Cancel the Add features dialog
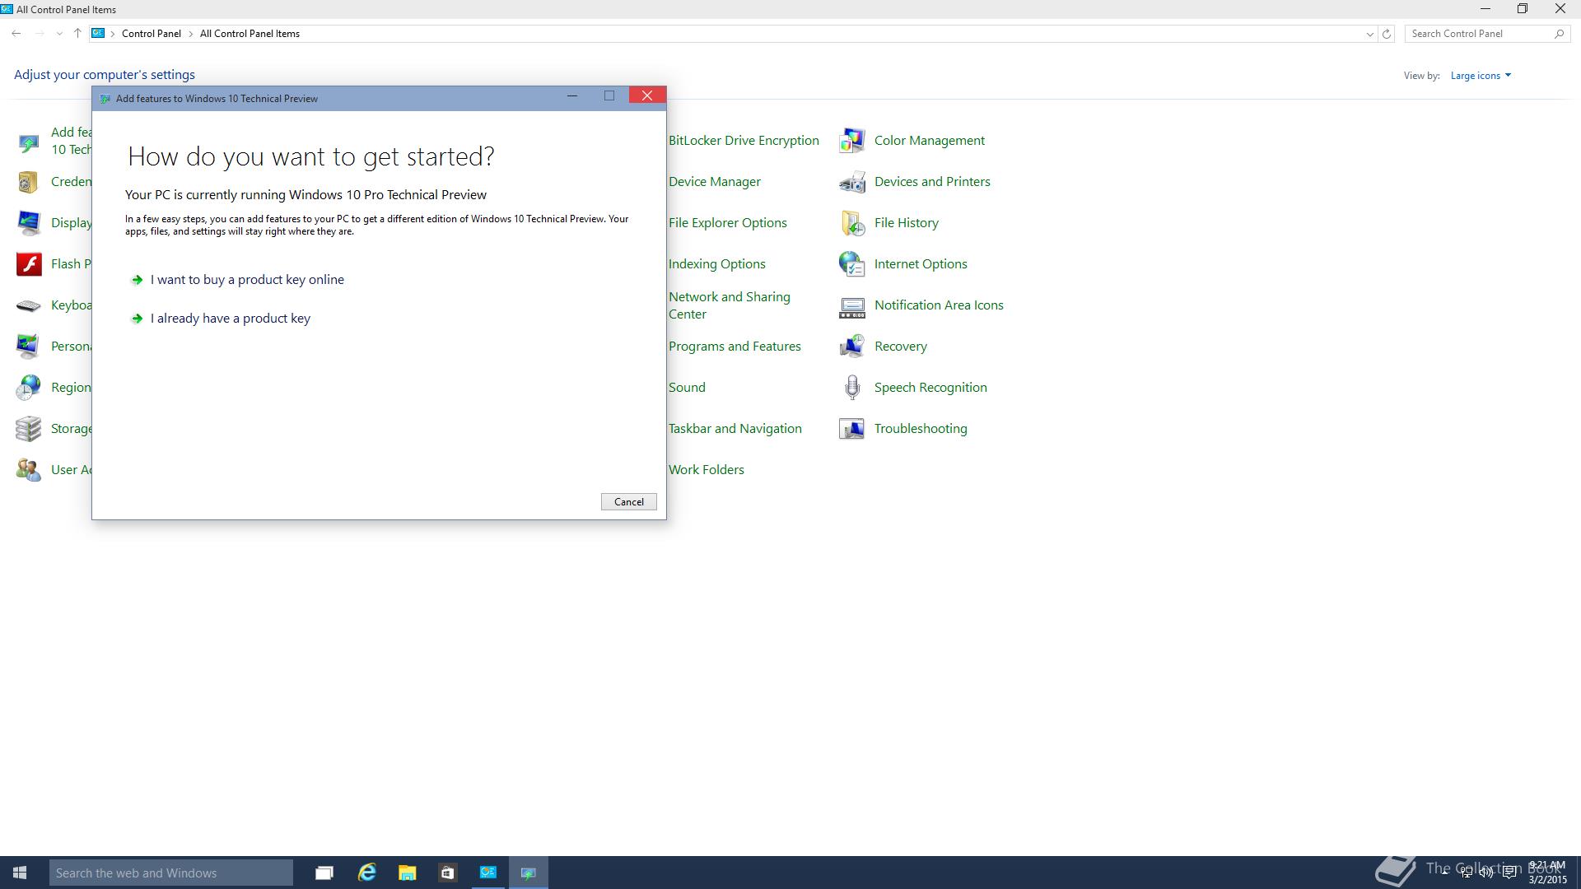Image resolution: width=1581 pixels, height=889 pixels. tap(628, 502)
